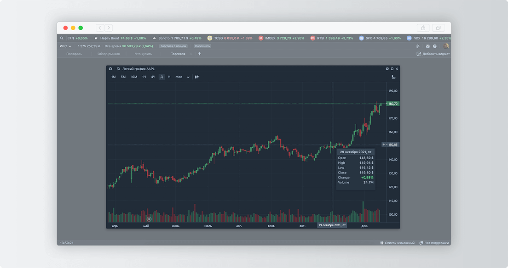Add a new tab with plus

point(200,54)
